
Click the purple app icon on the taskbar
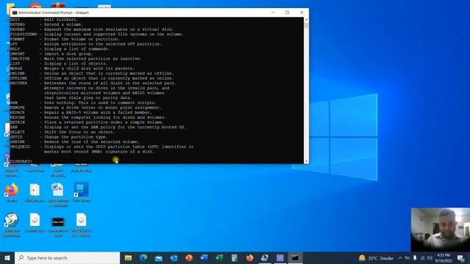click(280, 257)
